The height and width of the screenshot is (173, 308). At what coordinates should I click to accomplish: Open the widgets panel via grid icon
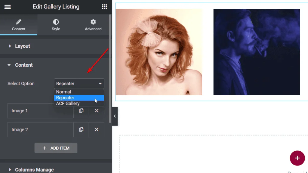pos(104,7)
